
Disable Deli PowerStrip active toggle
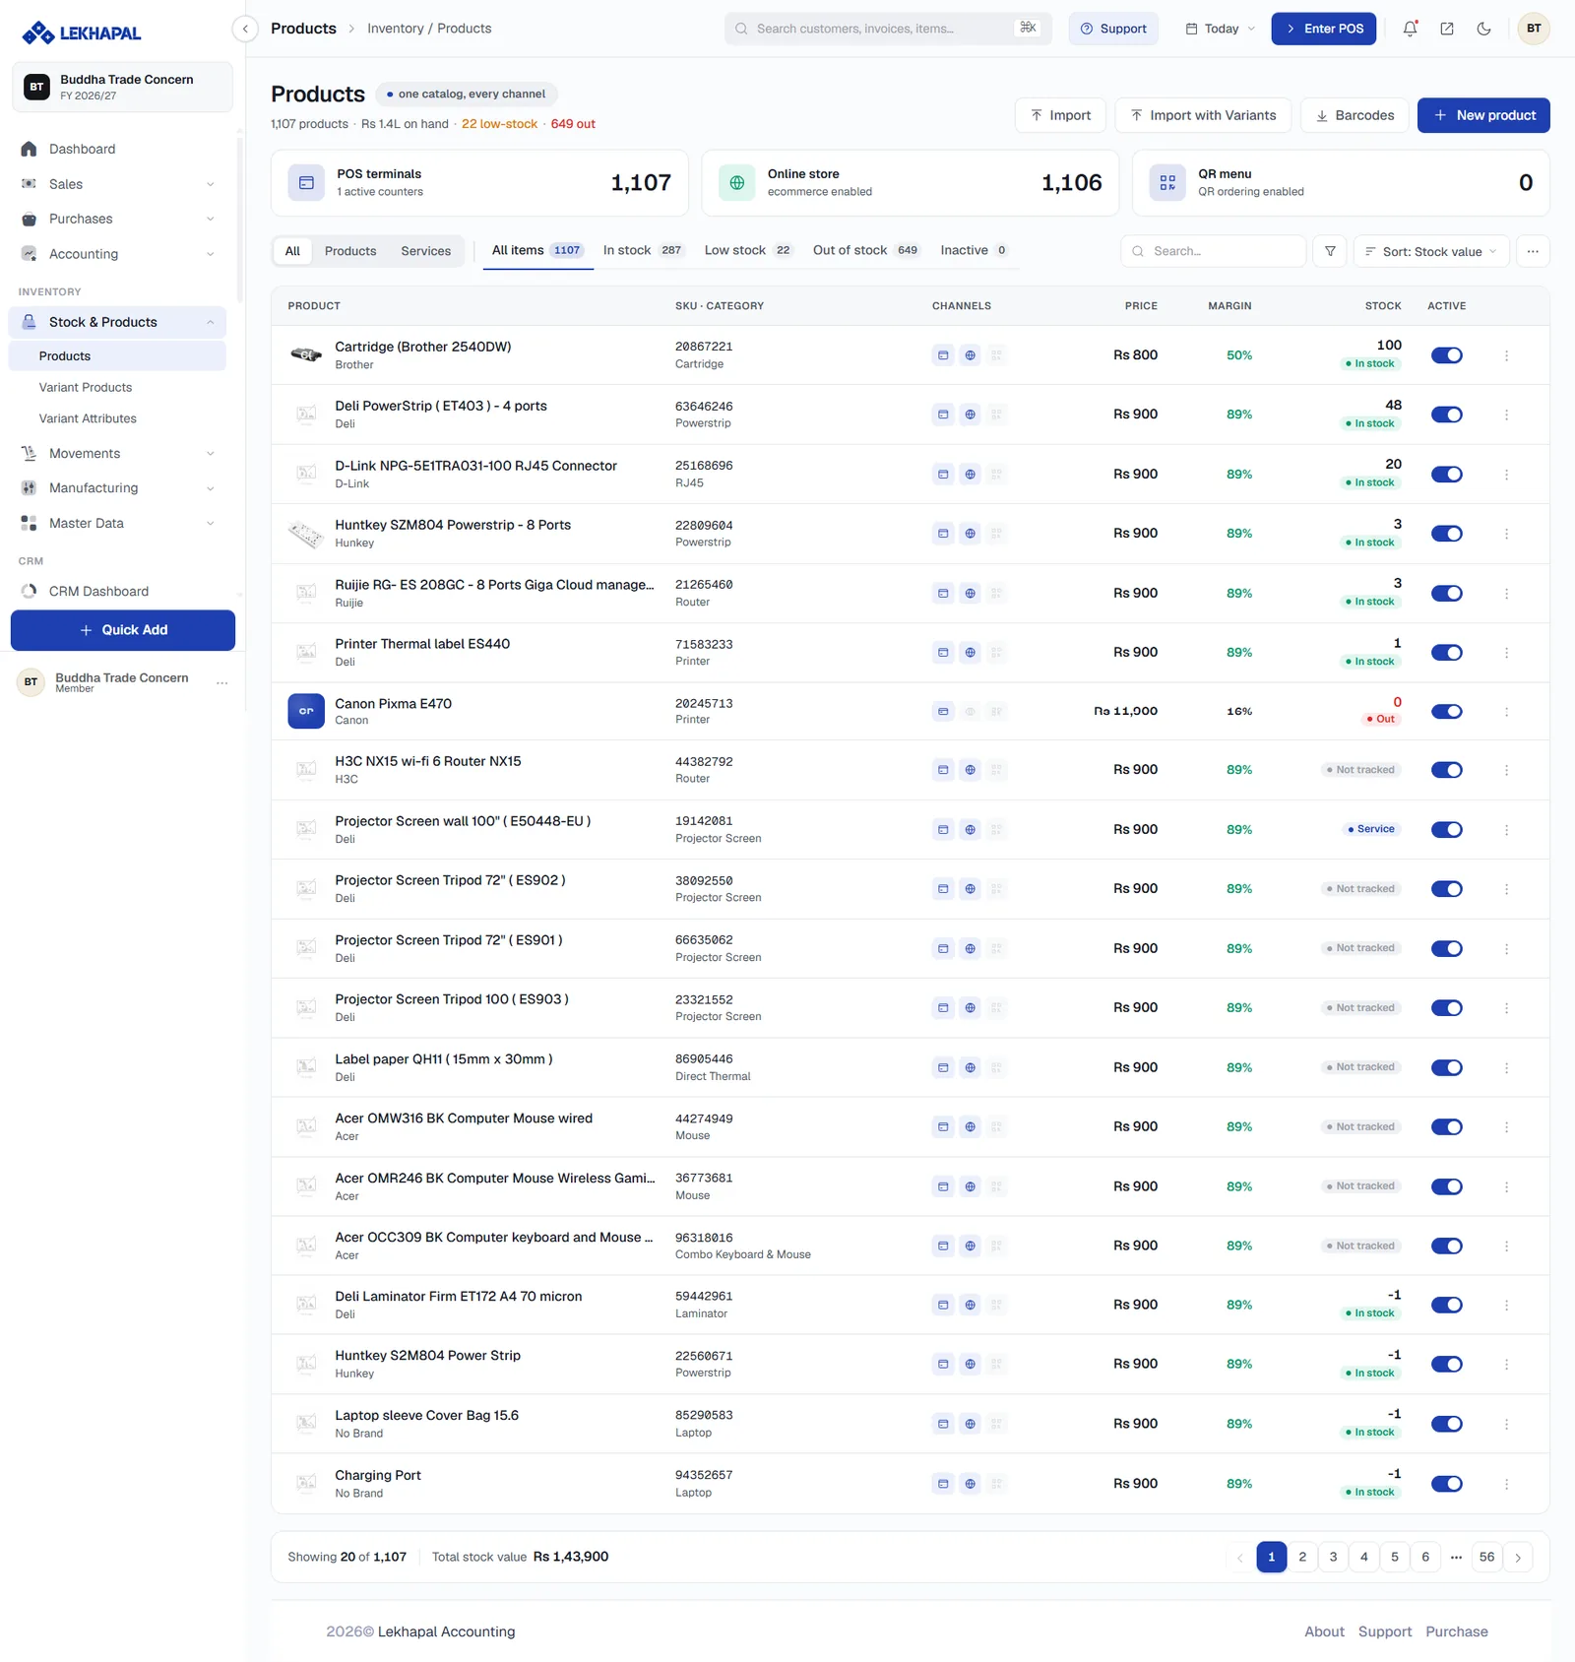click(x=1446, y=415)
